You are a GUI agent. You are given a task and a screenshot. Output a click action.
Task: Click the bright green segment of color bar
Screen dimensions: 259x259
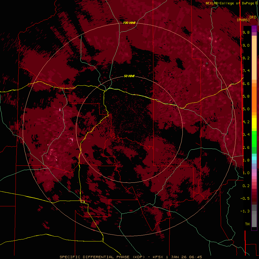click(254, 139)
